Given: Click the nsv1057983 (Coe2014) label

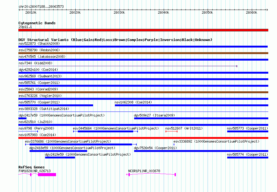Looking at the screenshot, I should [37, 135].
